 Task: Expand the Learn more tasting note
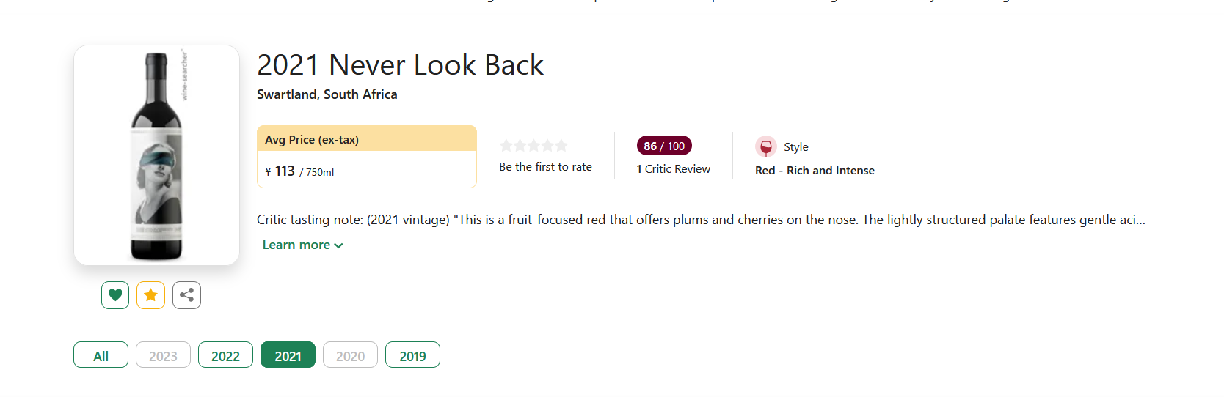pos(302,245)
